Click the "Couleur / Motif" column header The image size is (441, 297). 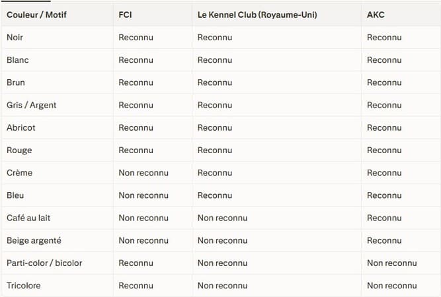36,15
